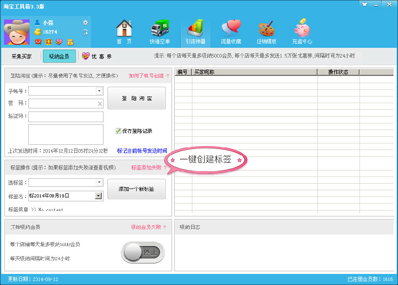Open 充值中心 piggy bank icon
This screenshot has width=398, height=285.
(x=302, y=31)
